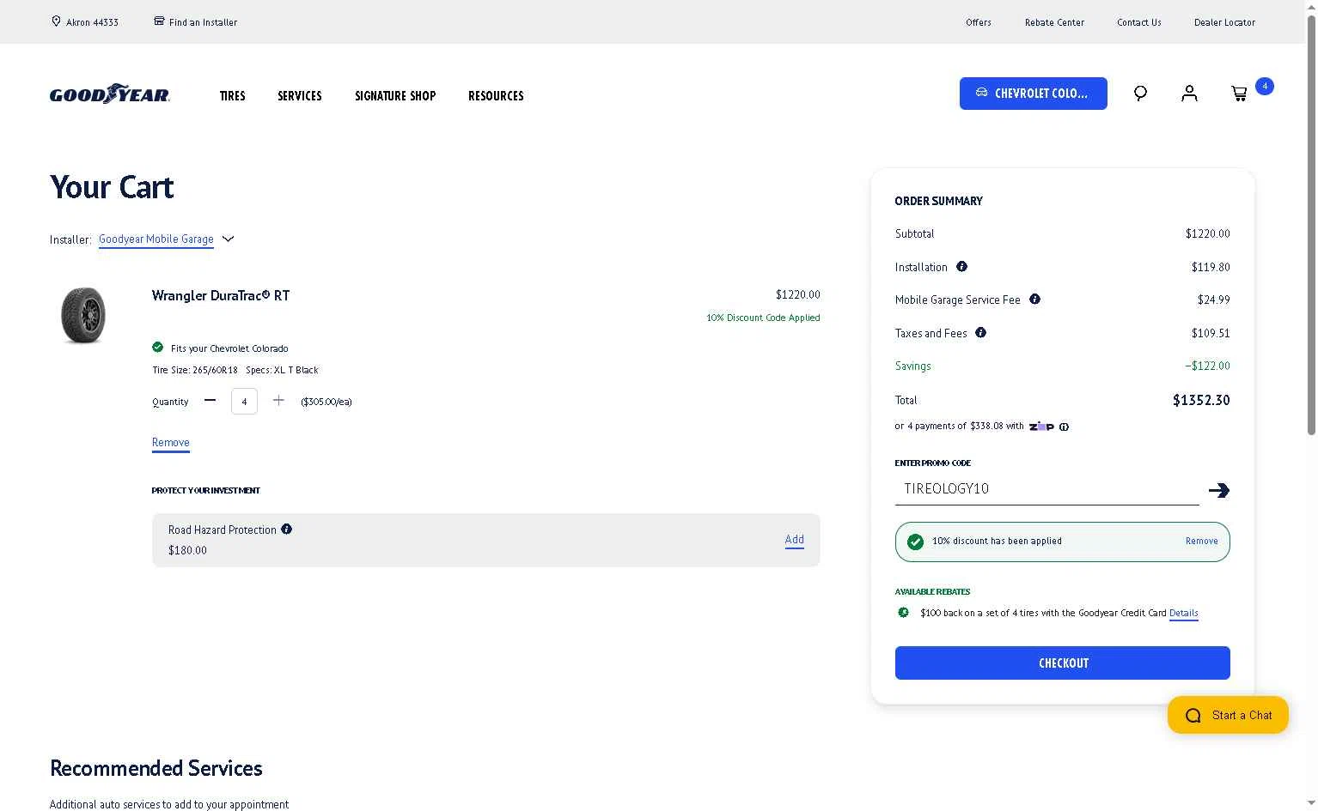
Task: Increase tire quantity with plus icon
Action: (x=278, y=401)
